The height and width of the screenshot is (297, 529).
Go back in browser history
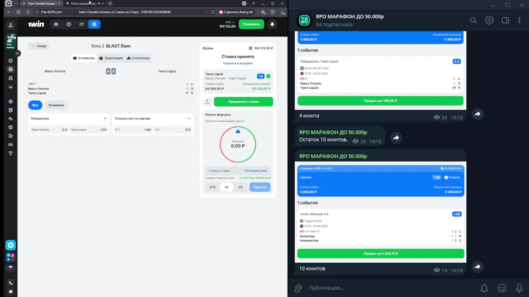[x=9, y=12]
